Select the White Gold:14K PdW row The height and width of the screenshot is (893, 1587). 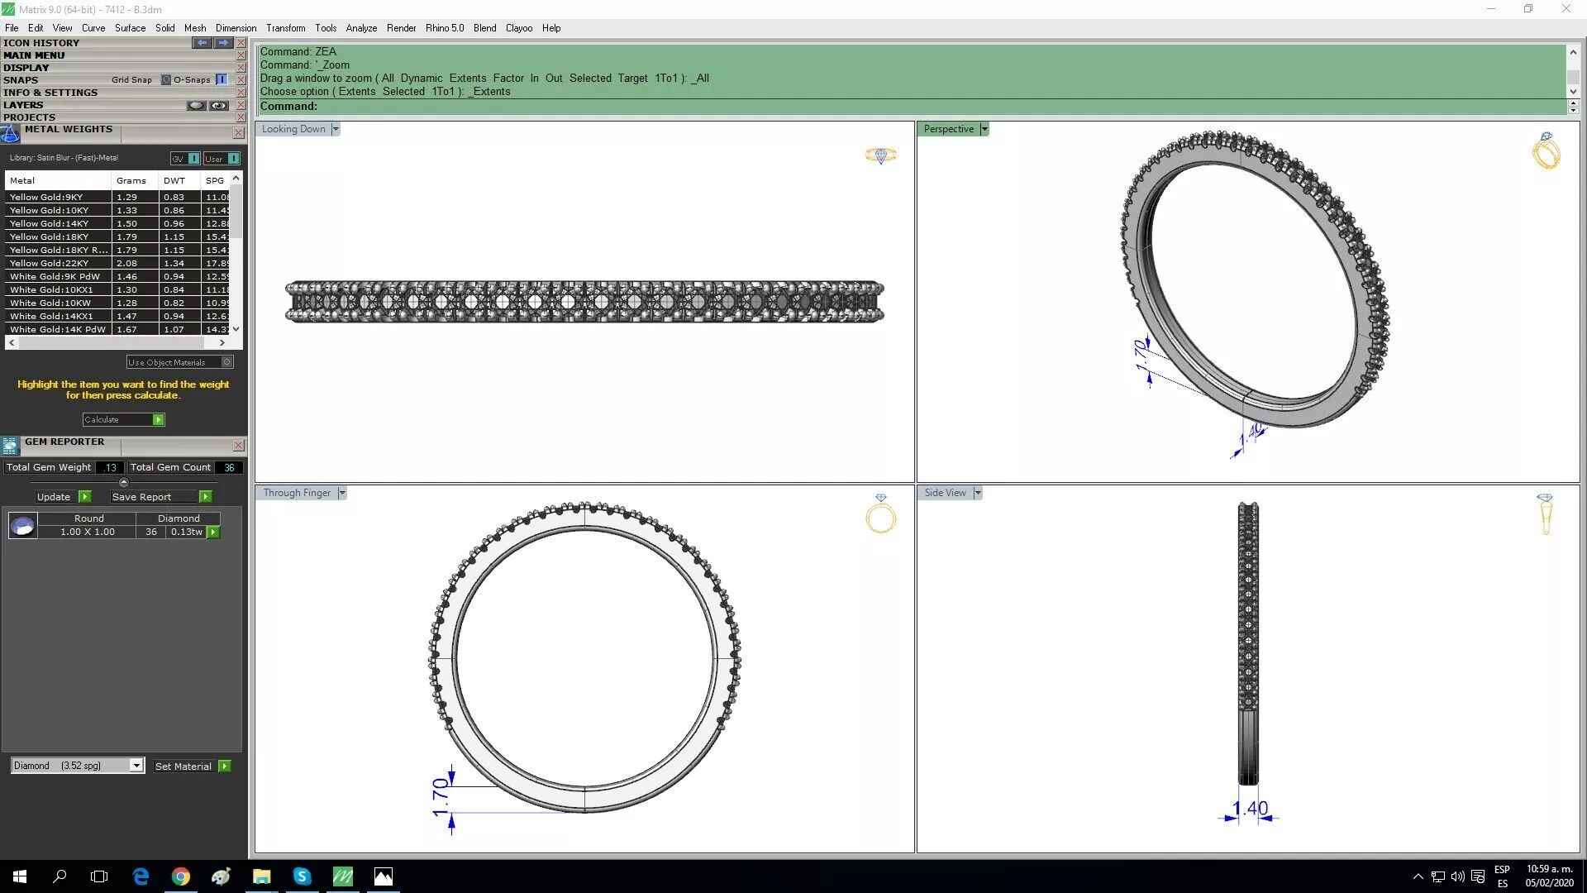pos(117,329)
